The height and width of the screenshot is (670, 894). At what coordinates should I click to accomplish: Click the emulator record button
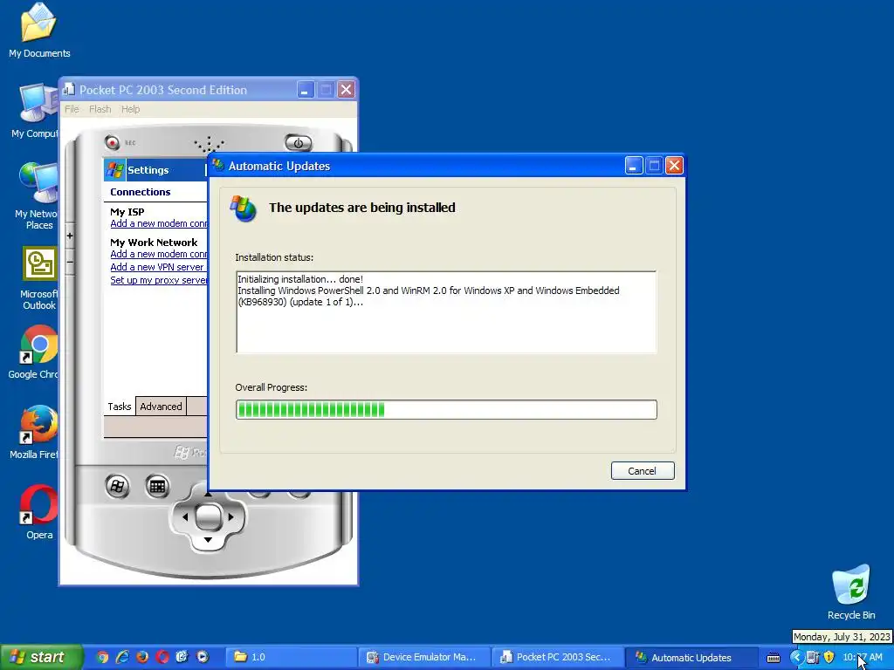pos(113,142)
